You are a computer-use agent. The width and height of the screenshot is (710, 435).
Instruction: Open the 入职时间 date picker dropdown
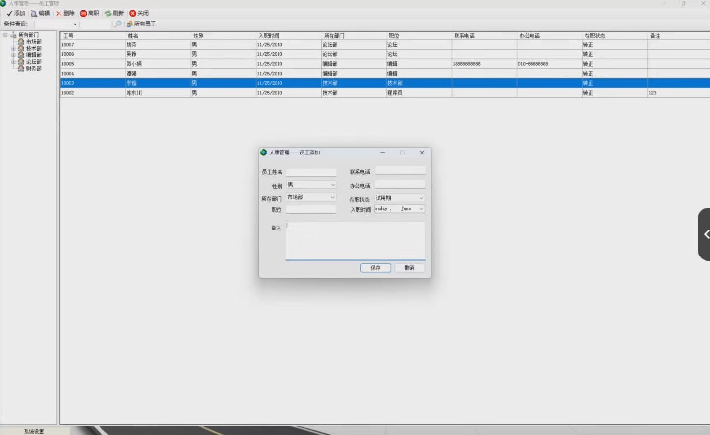pos(421,209)
